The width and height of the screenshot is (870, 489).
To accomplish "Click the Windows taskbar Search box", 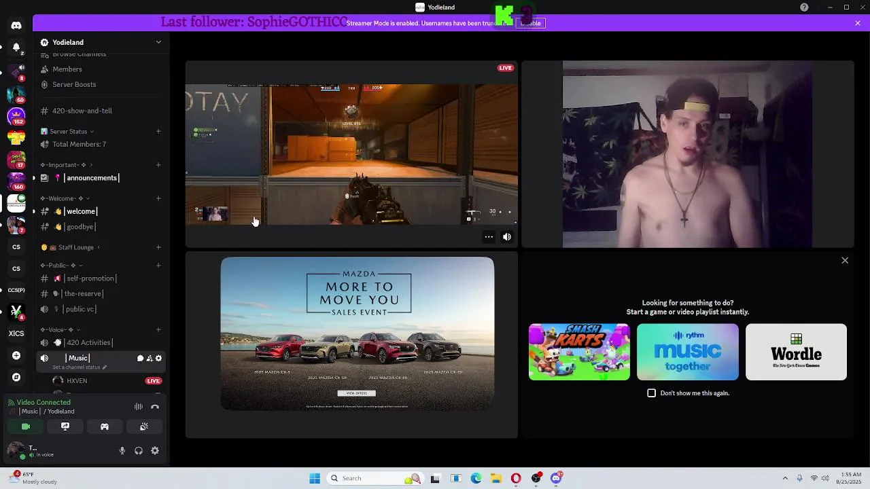I will 374,478.
